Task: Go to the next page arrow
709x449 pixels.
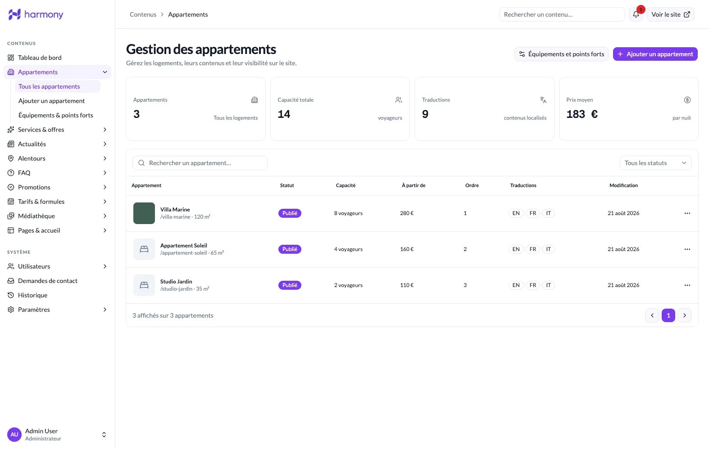Action: 685,315
